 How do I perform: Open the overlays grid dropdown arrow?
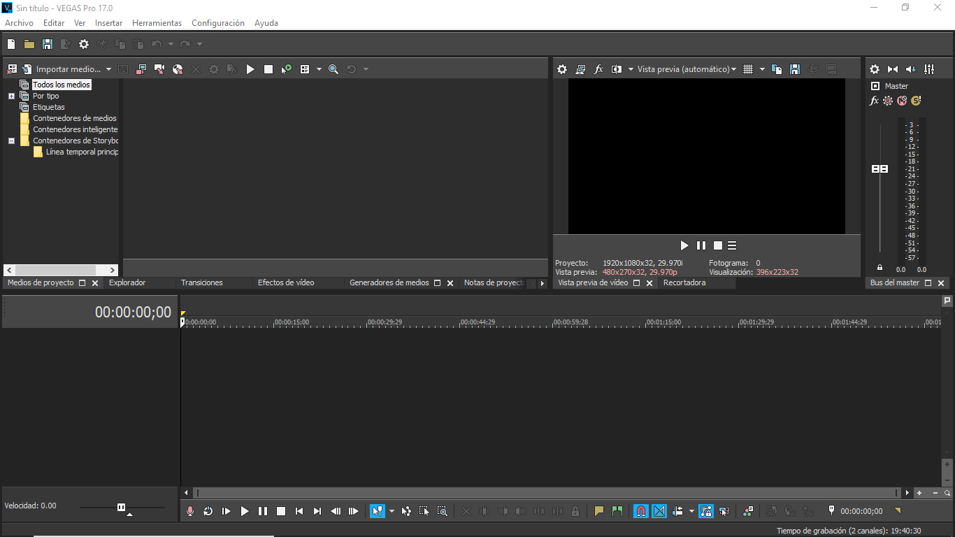click(762, 69)
